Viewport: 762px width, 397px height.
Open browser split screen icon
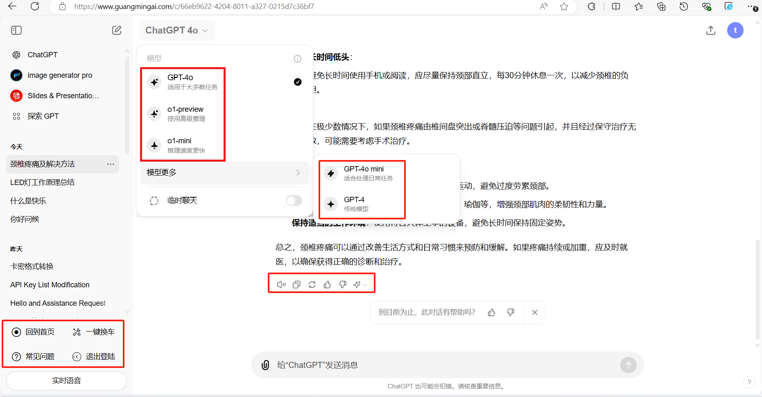(616, 6)
